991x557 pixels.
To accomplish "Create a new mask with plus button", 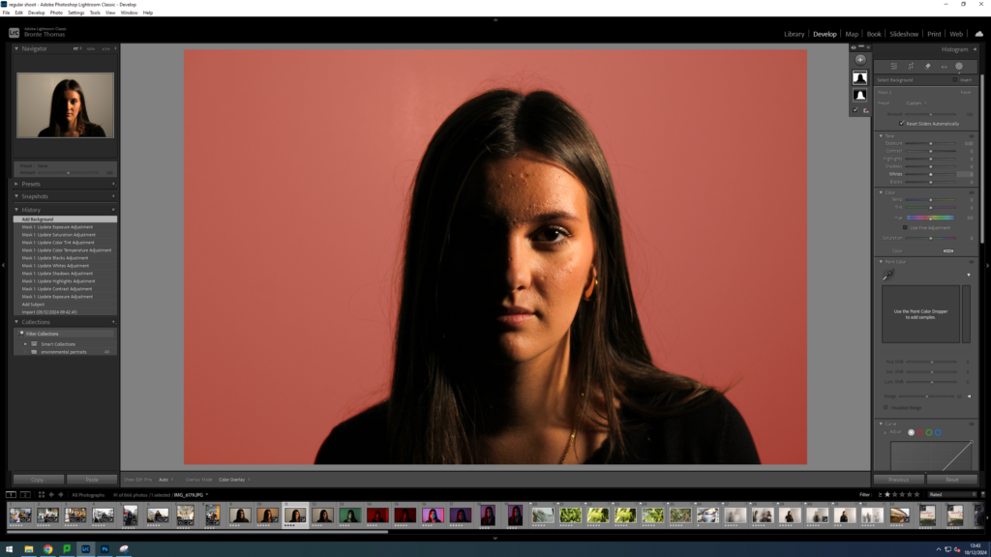I will coord(860,59).
